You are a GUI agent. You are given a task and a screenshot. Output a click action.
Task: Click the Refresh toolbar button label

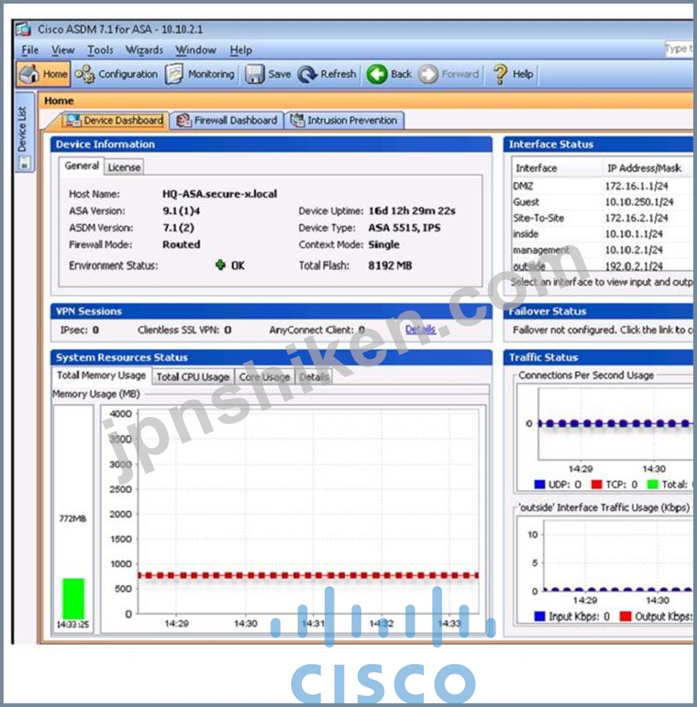click(x=338, y=74)
